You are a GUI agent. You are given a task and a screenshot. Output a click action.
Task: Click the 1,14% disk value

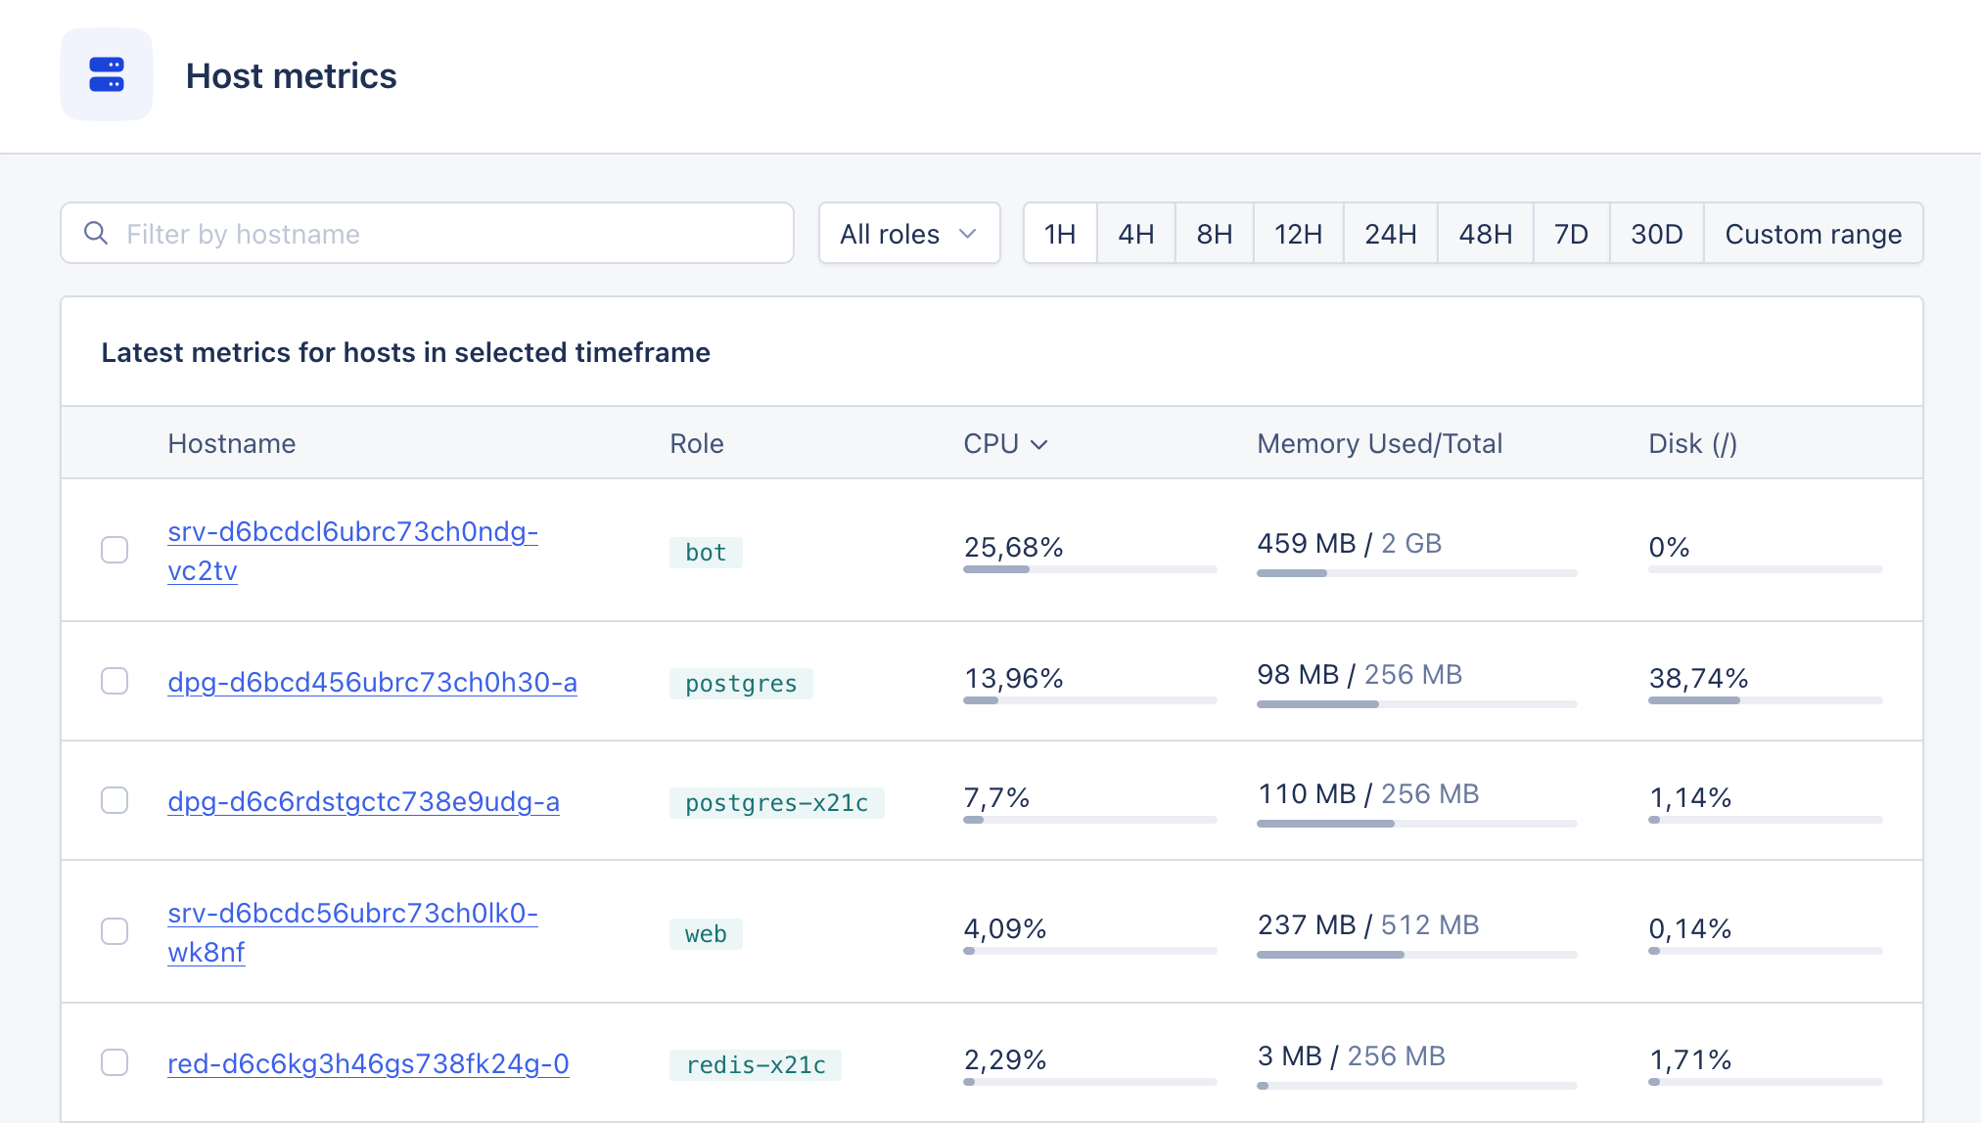pos(1690,797)
